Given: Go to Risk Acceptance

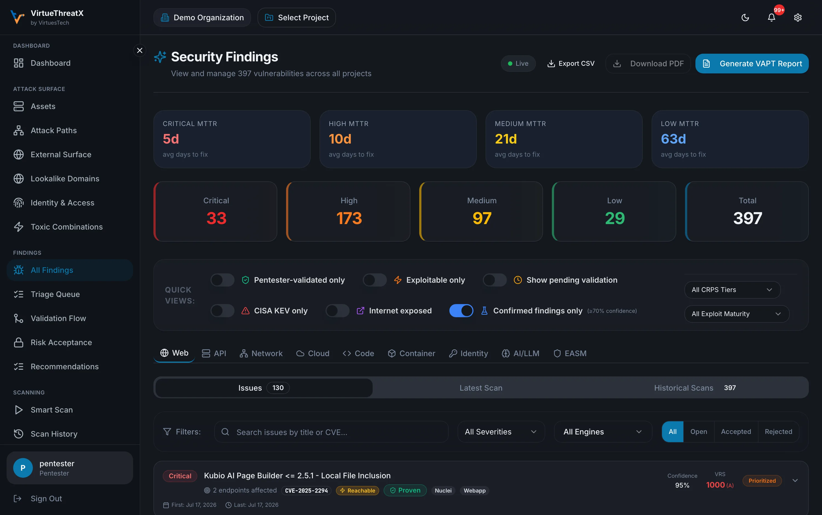Looking at the screenshot, I should pyautogui.click(x=70, y=342).
